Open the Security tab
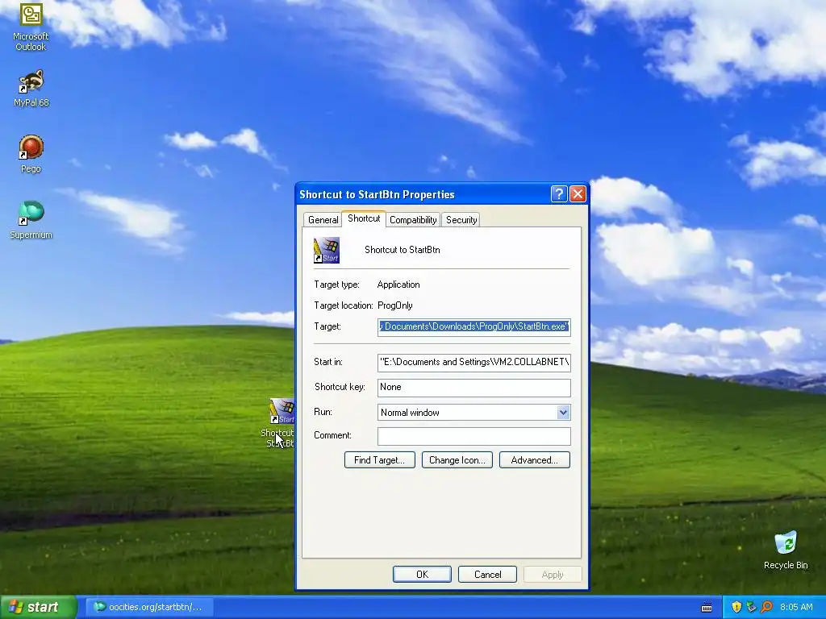The height and width of the screenshot is (619, 826). coord(461,220)
